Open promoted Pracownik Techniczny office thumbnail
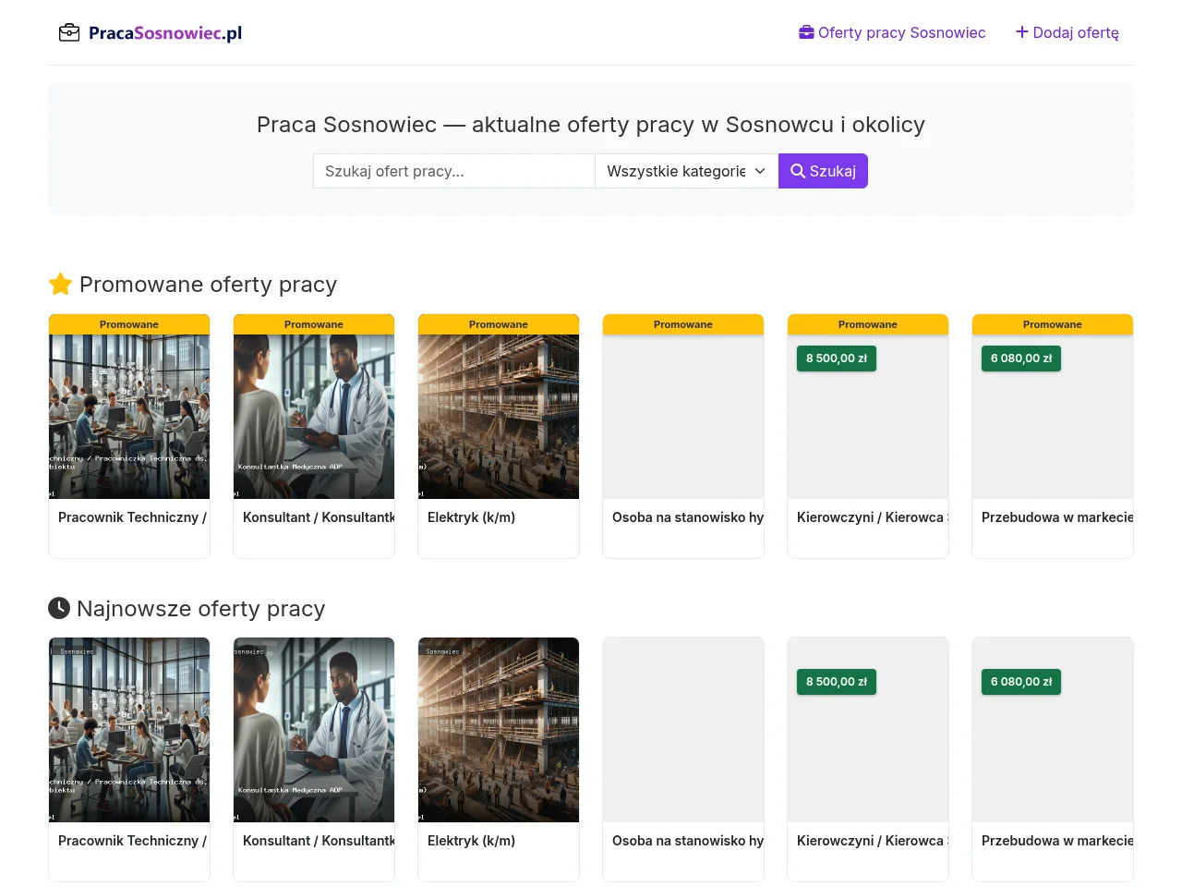The width and height of the screenshot is (1182, 887). pos(129,417)
